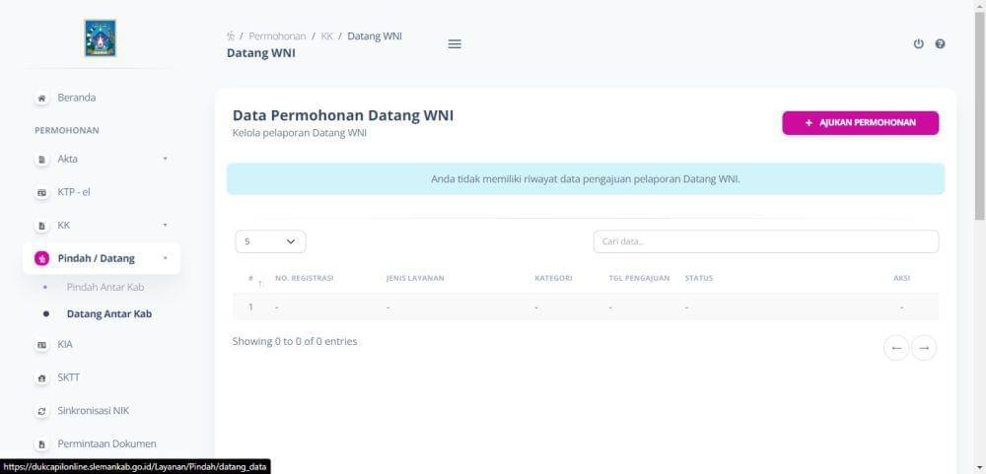Click the Permohonan breadcrumb link
986x474 pixels.
click(277, 36)
